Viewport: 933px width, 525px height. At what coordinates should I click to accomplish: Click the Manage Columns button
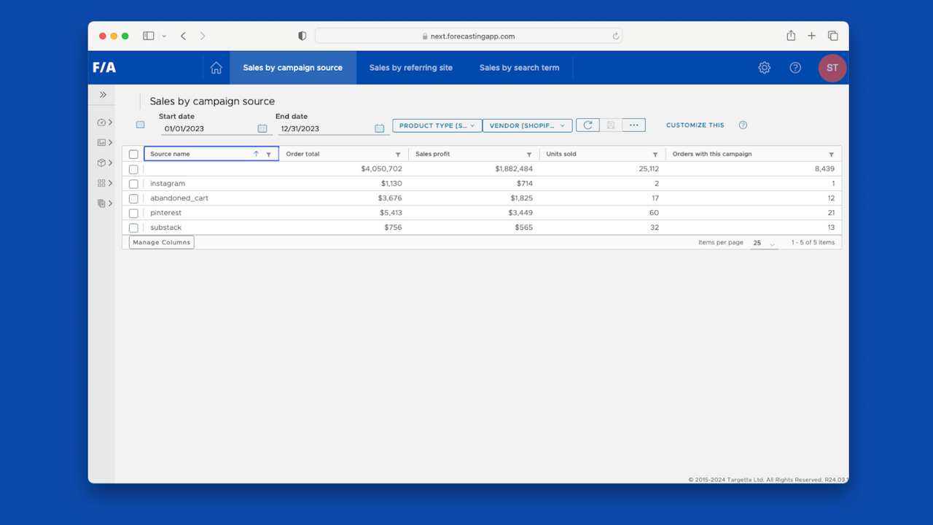click(162, 242)
